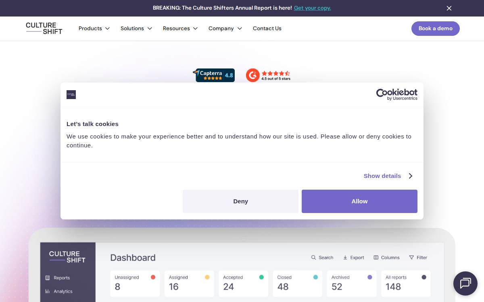Go to Culture Shift logo homepage
Screen dimensions: 484x302
coord(44,28)
